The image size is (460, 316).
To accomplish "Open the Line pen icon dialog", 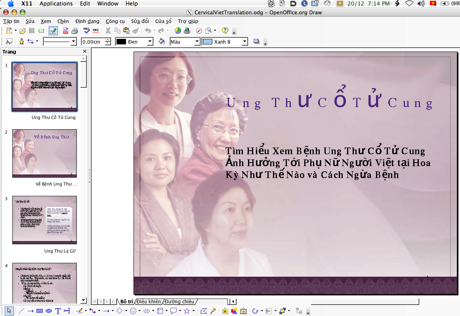I will [21, 42].
